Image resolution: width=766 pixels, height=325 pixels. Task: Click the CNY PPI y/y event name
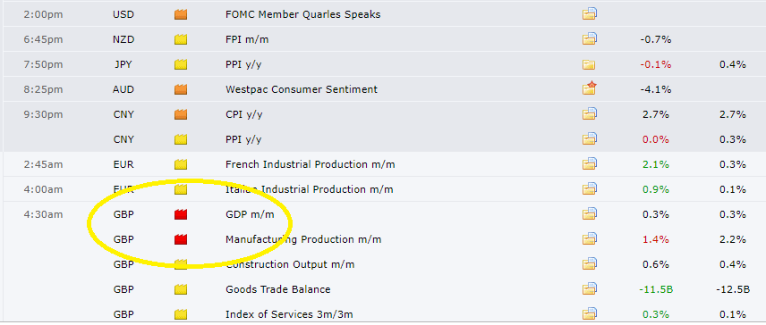point(243,140)
